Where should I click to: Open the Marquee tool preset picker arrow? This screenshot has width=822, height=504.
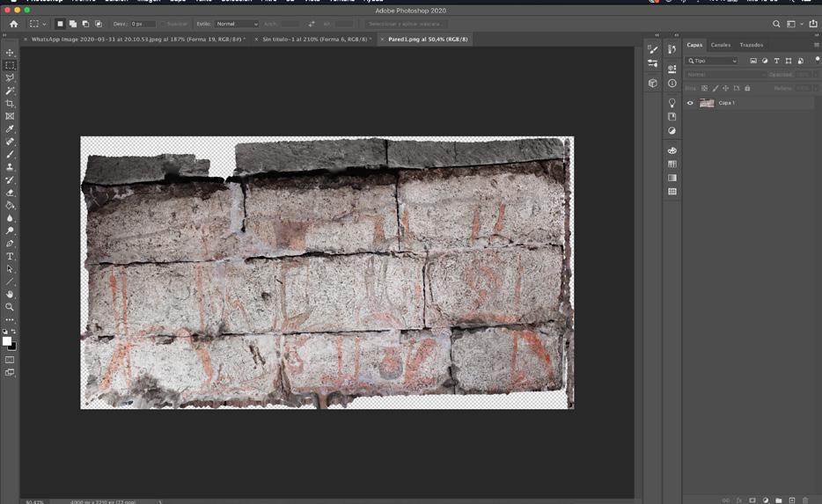point(44,24)
